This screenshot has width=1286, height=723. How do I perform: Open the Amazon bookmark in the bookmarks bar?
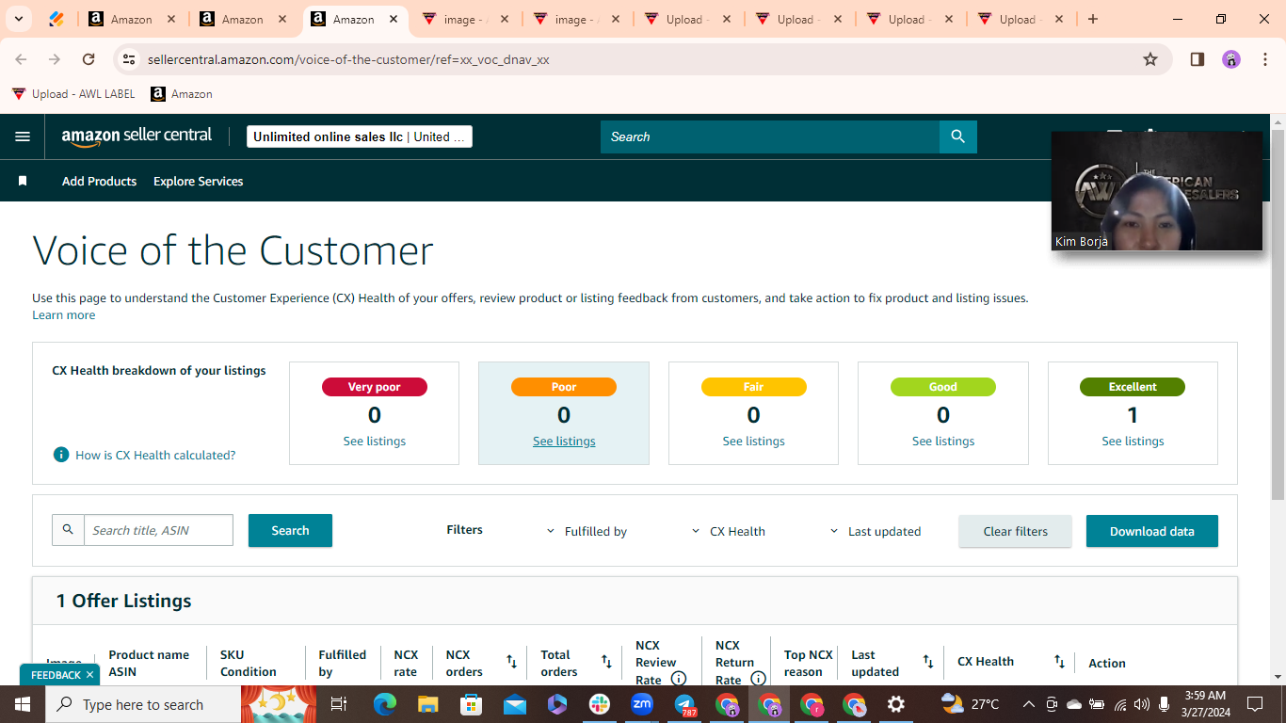tap(182, 94)
